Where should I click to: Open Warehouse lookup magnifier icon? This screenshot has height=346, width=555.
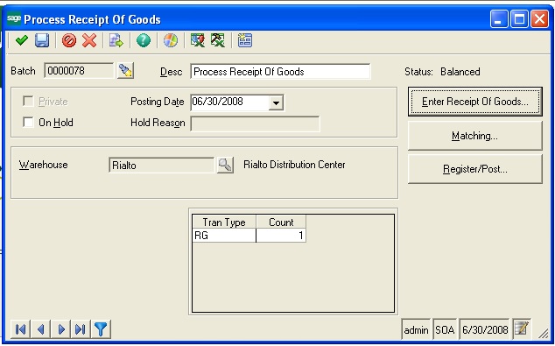pyautogui.click(x=225, y=165)
